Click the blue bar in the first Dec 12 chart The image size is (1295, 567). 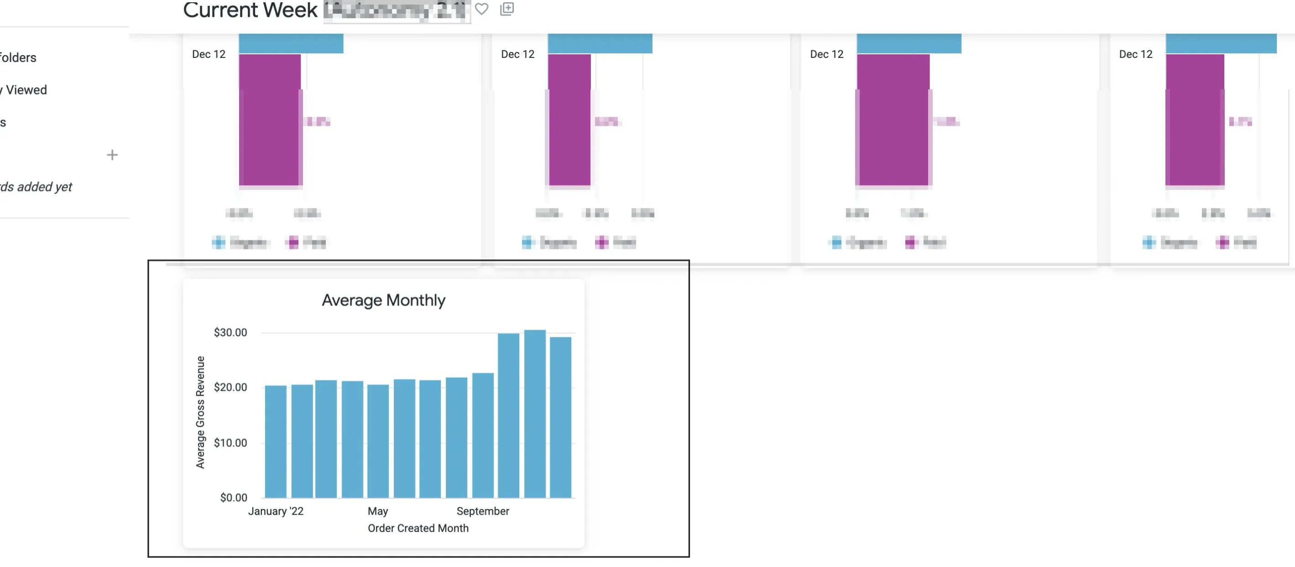[291, 43]
